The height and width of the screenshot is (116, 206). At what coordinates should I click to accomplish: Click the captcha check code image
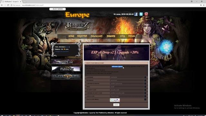coord(115,100)
